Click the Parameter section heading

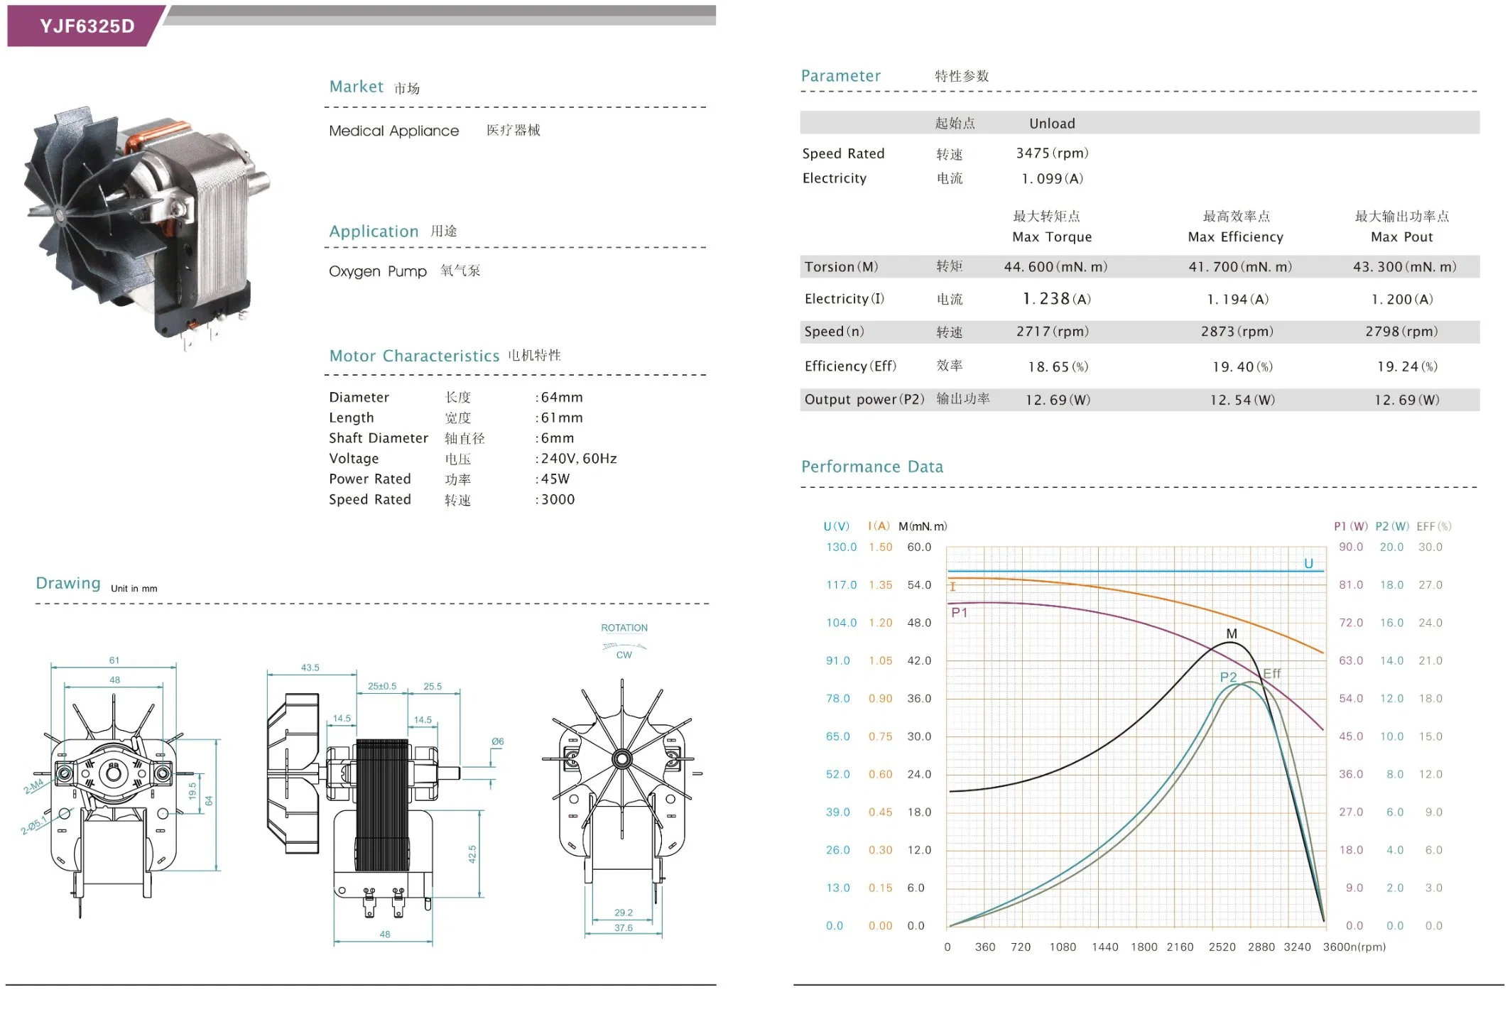(841, 76)
